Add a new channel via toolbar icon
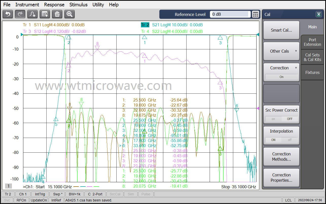This screenshot has width=326, height=204. click(45, 14)
